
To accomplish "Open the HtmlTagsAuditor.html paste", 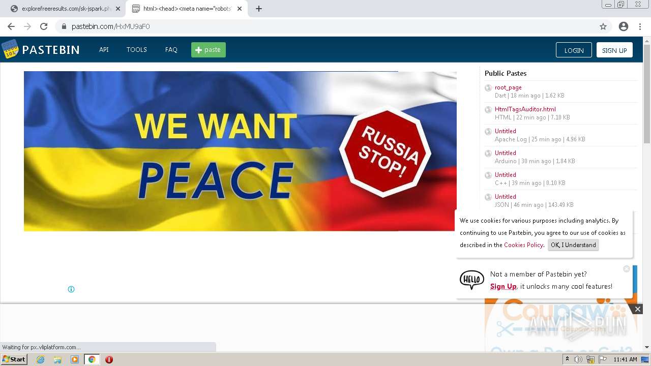I will click(525, 109).
